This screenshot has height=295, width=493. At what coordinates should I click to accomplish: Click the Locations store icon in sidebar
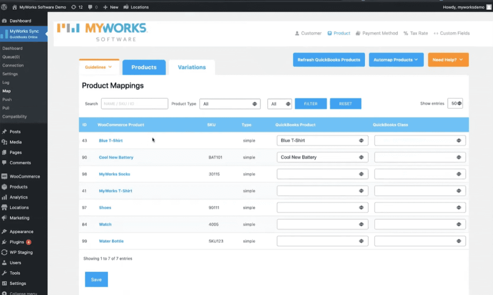pos(4,207)
